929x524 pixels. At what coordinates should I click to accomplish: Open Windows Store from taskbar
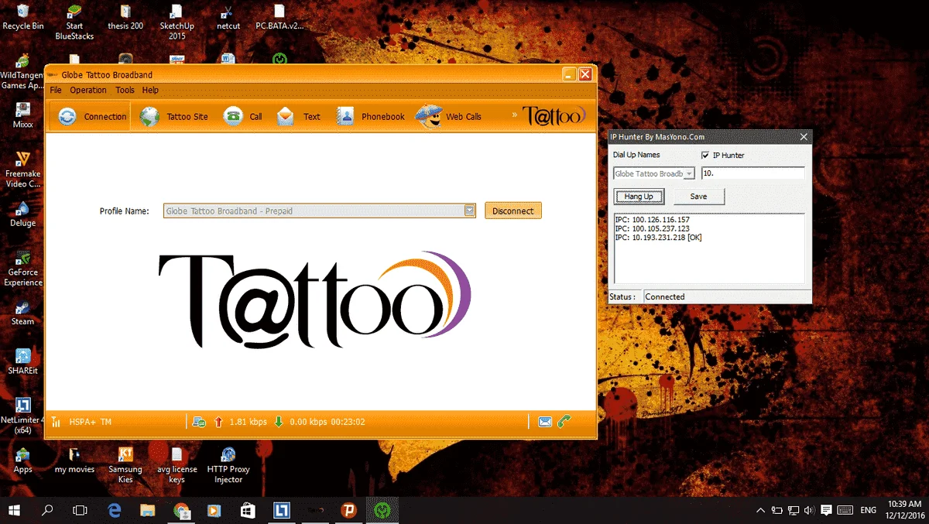point(248,510)
